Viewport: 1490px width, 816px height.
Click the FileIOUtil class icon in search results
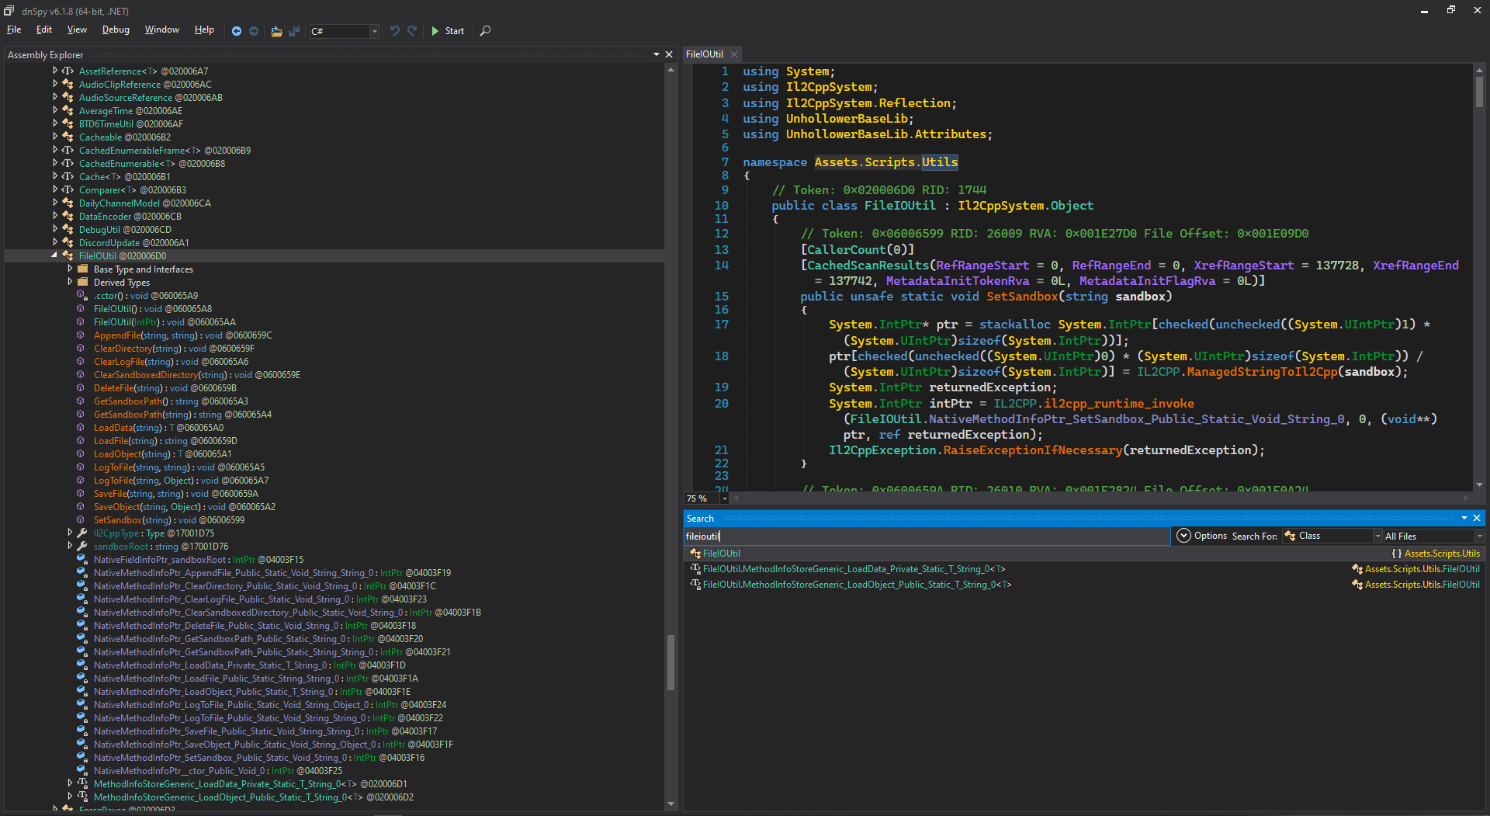pyautogui.click(x=695, y=554)
